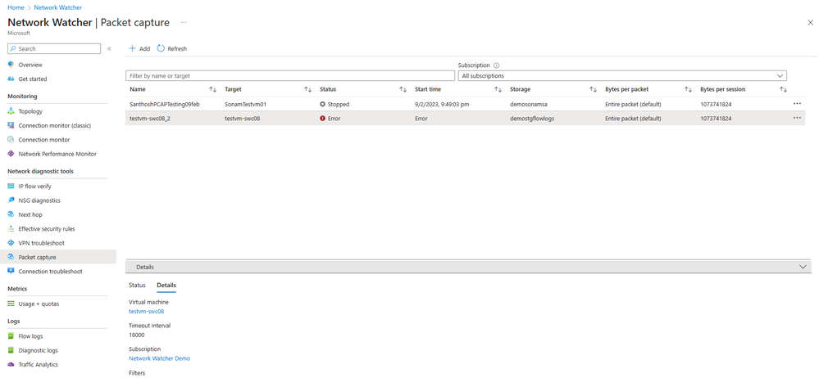Screen dimensions: 819x378
Task: Sort by Status column
Action: click(403, 90)
